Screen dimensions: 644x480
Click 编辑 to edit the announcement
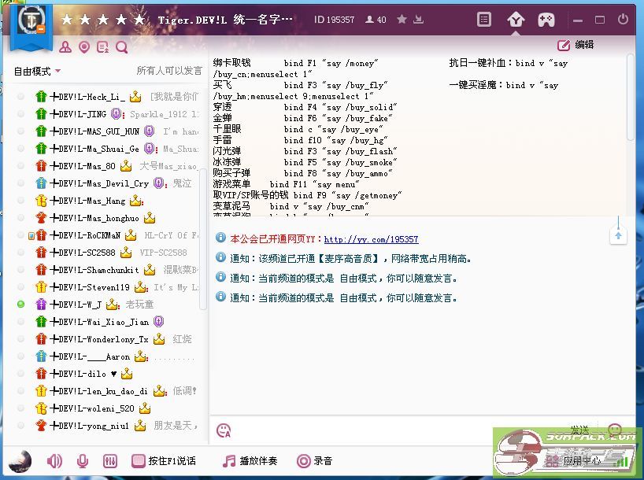click(576, 45)
